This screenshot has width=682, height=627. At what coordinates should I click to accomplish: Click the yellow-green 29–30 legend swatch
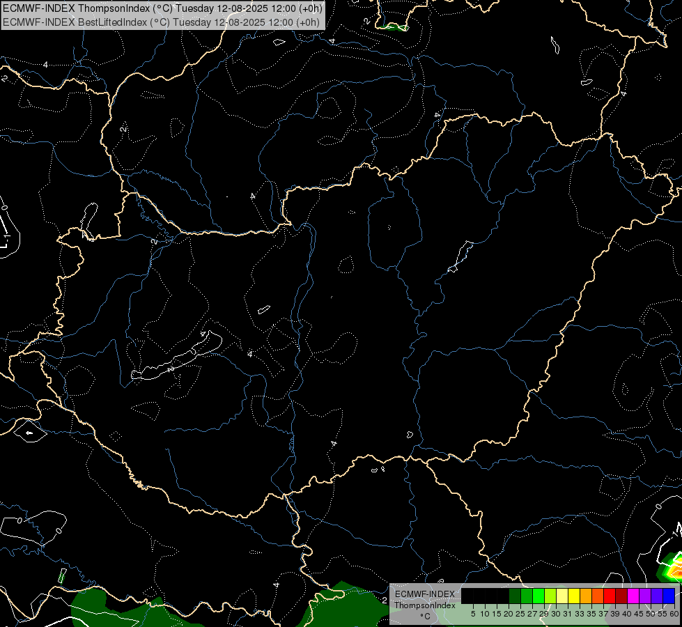(550, 596)
